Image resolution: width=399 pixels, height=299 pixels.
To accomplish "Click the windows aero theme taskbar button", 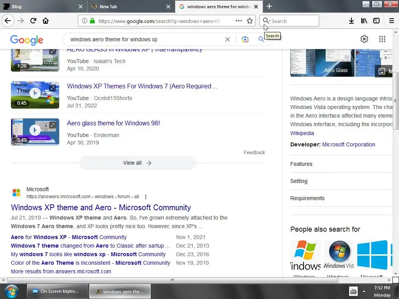I will click(x=120, y=291).
